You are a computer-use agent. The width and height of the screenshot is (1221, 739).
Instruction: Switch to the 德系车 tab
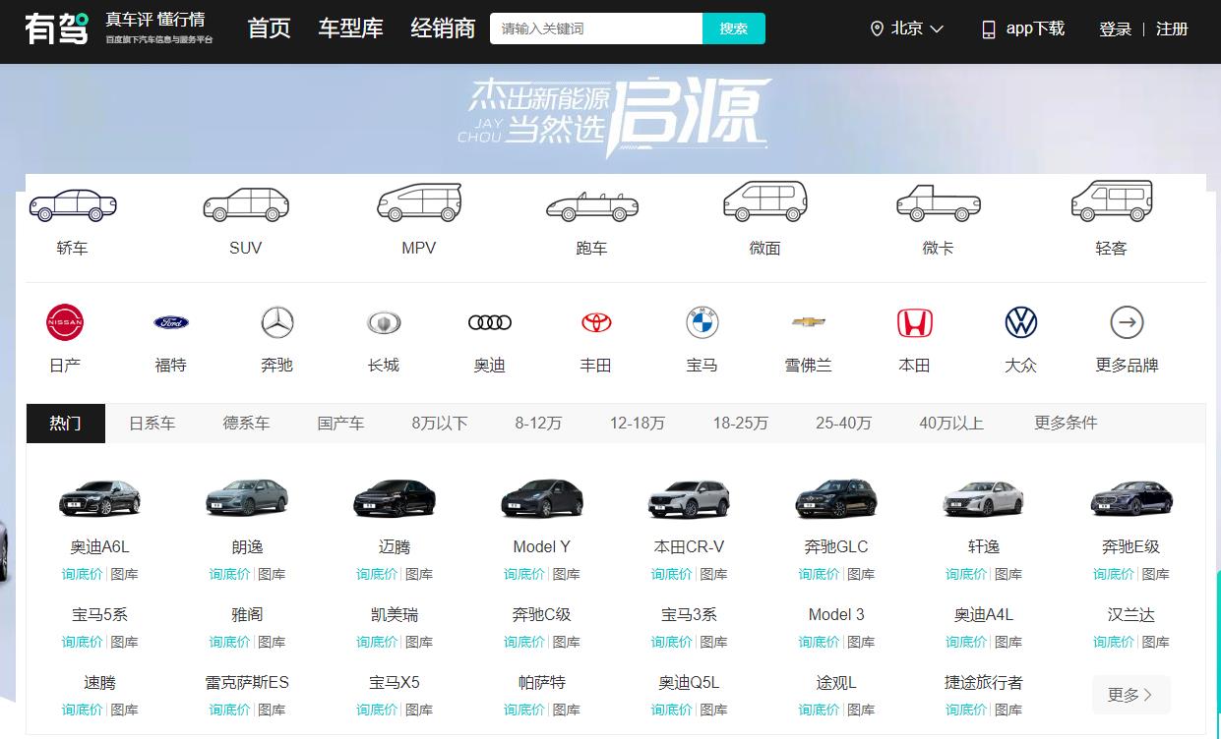point(246,424)
